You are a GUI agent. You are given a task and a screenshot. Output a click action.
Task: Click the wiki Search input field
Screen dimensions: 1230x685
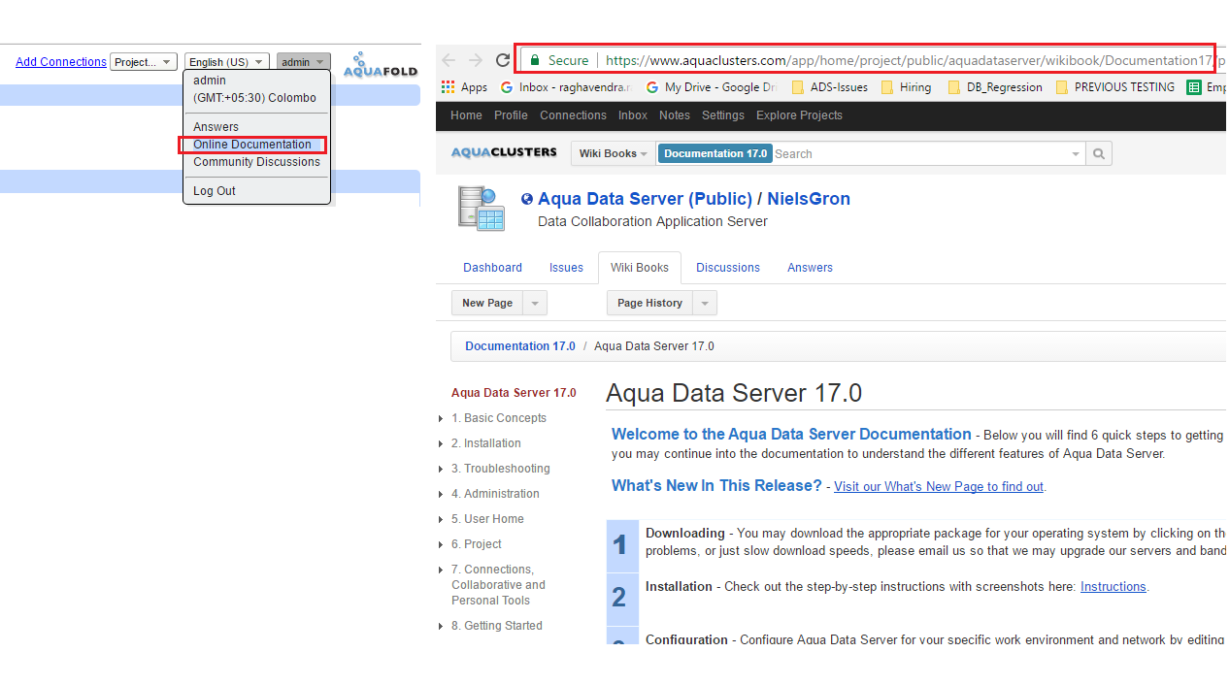click(x=918, y=153)
